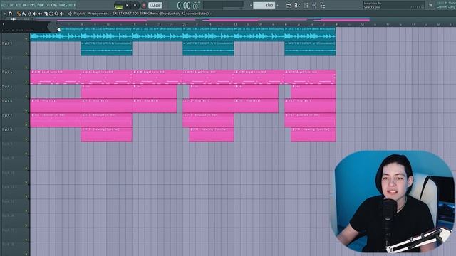456x256 pixels.
Task: Toggle the playlist magnet snap icon
Action: tap(10, 14)
